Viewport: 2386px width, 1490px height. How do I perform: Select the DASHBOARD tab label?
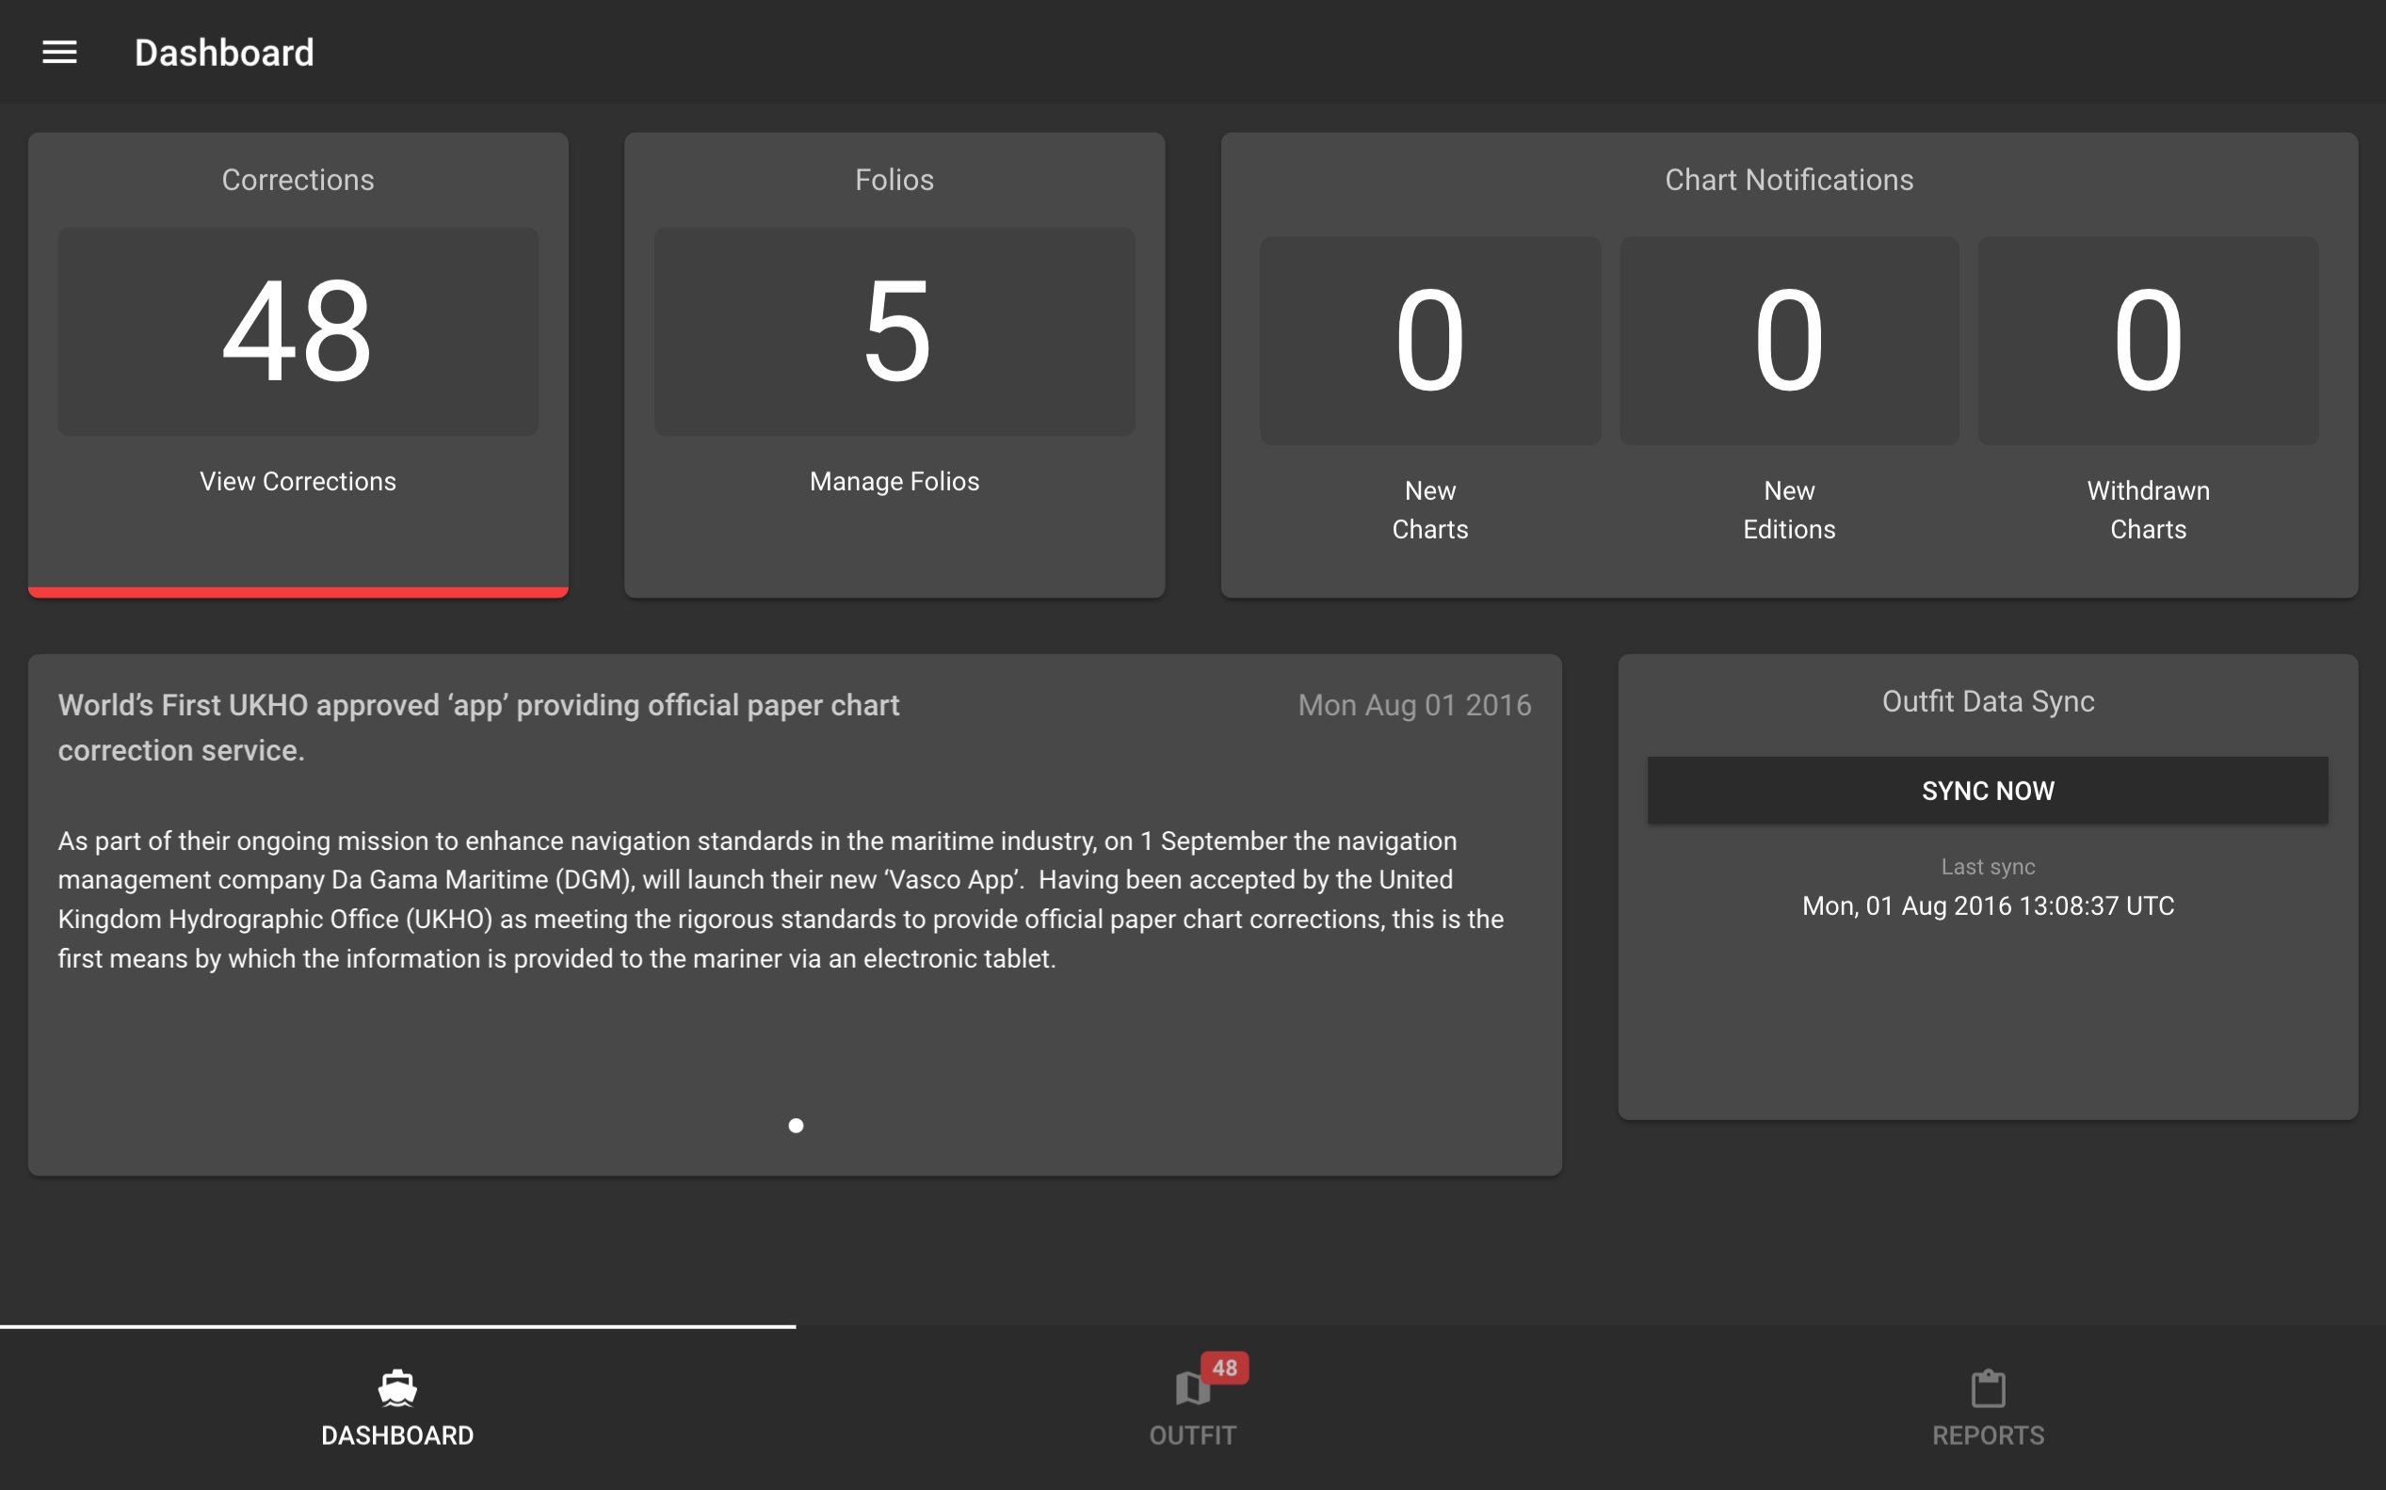(x=397, y=1434)
